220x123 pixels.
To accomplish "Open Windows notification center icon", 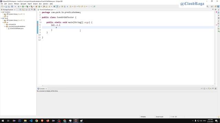I will 216,121.
